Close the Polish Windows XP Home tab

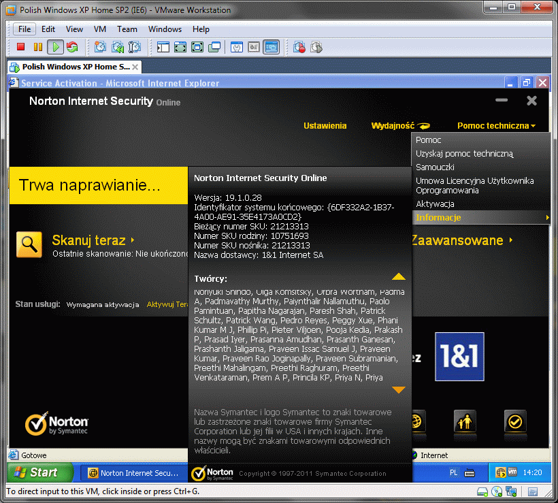click(x=135, y=67)
